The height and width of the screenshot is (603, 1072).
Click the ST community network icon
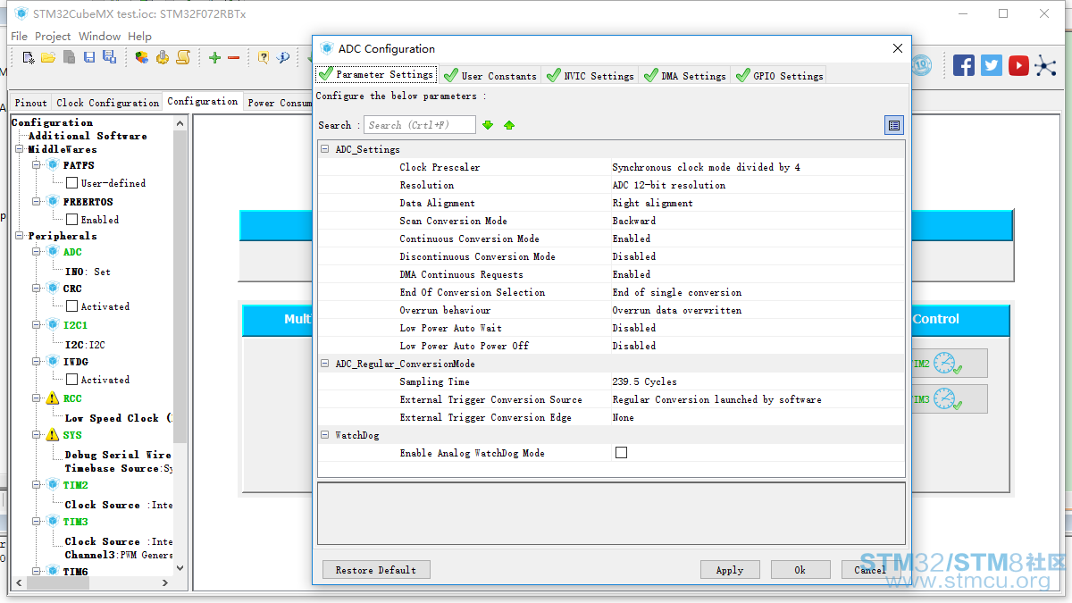tap(1045, 65)
